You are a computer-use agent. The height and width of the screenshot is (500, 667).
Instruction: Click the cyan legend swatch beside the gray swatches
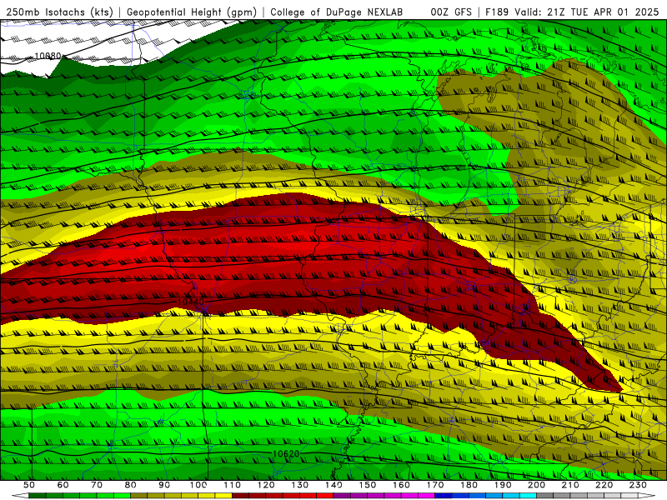[528, 496]
